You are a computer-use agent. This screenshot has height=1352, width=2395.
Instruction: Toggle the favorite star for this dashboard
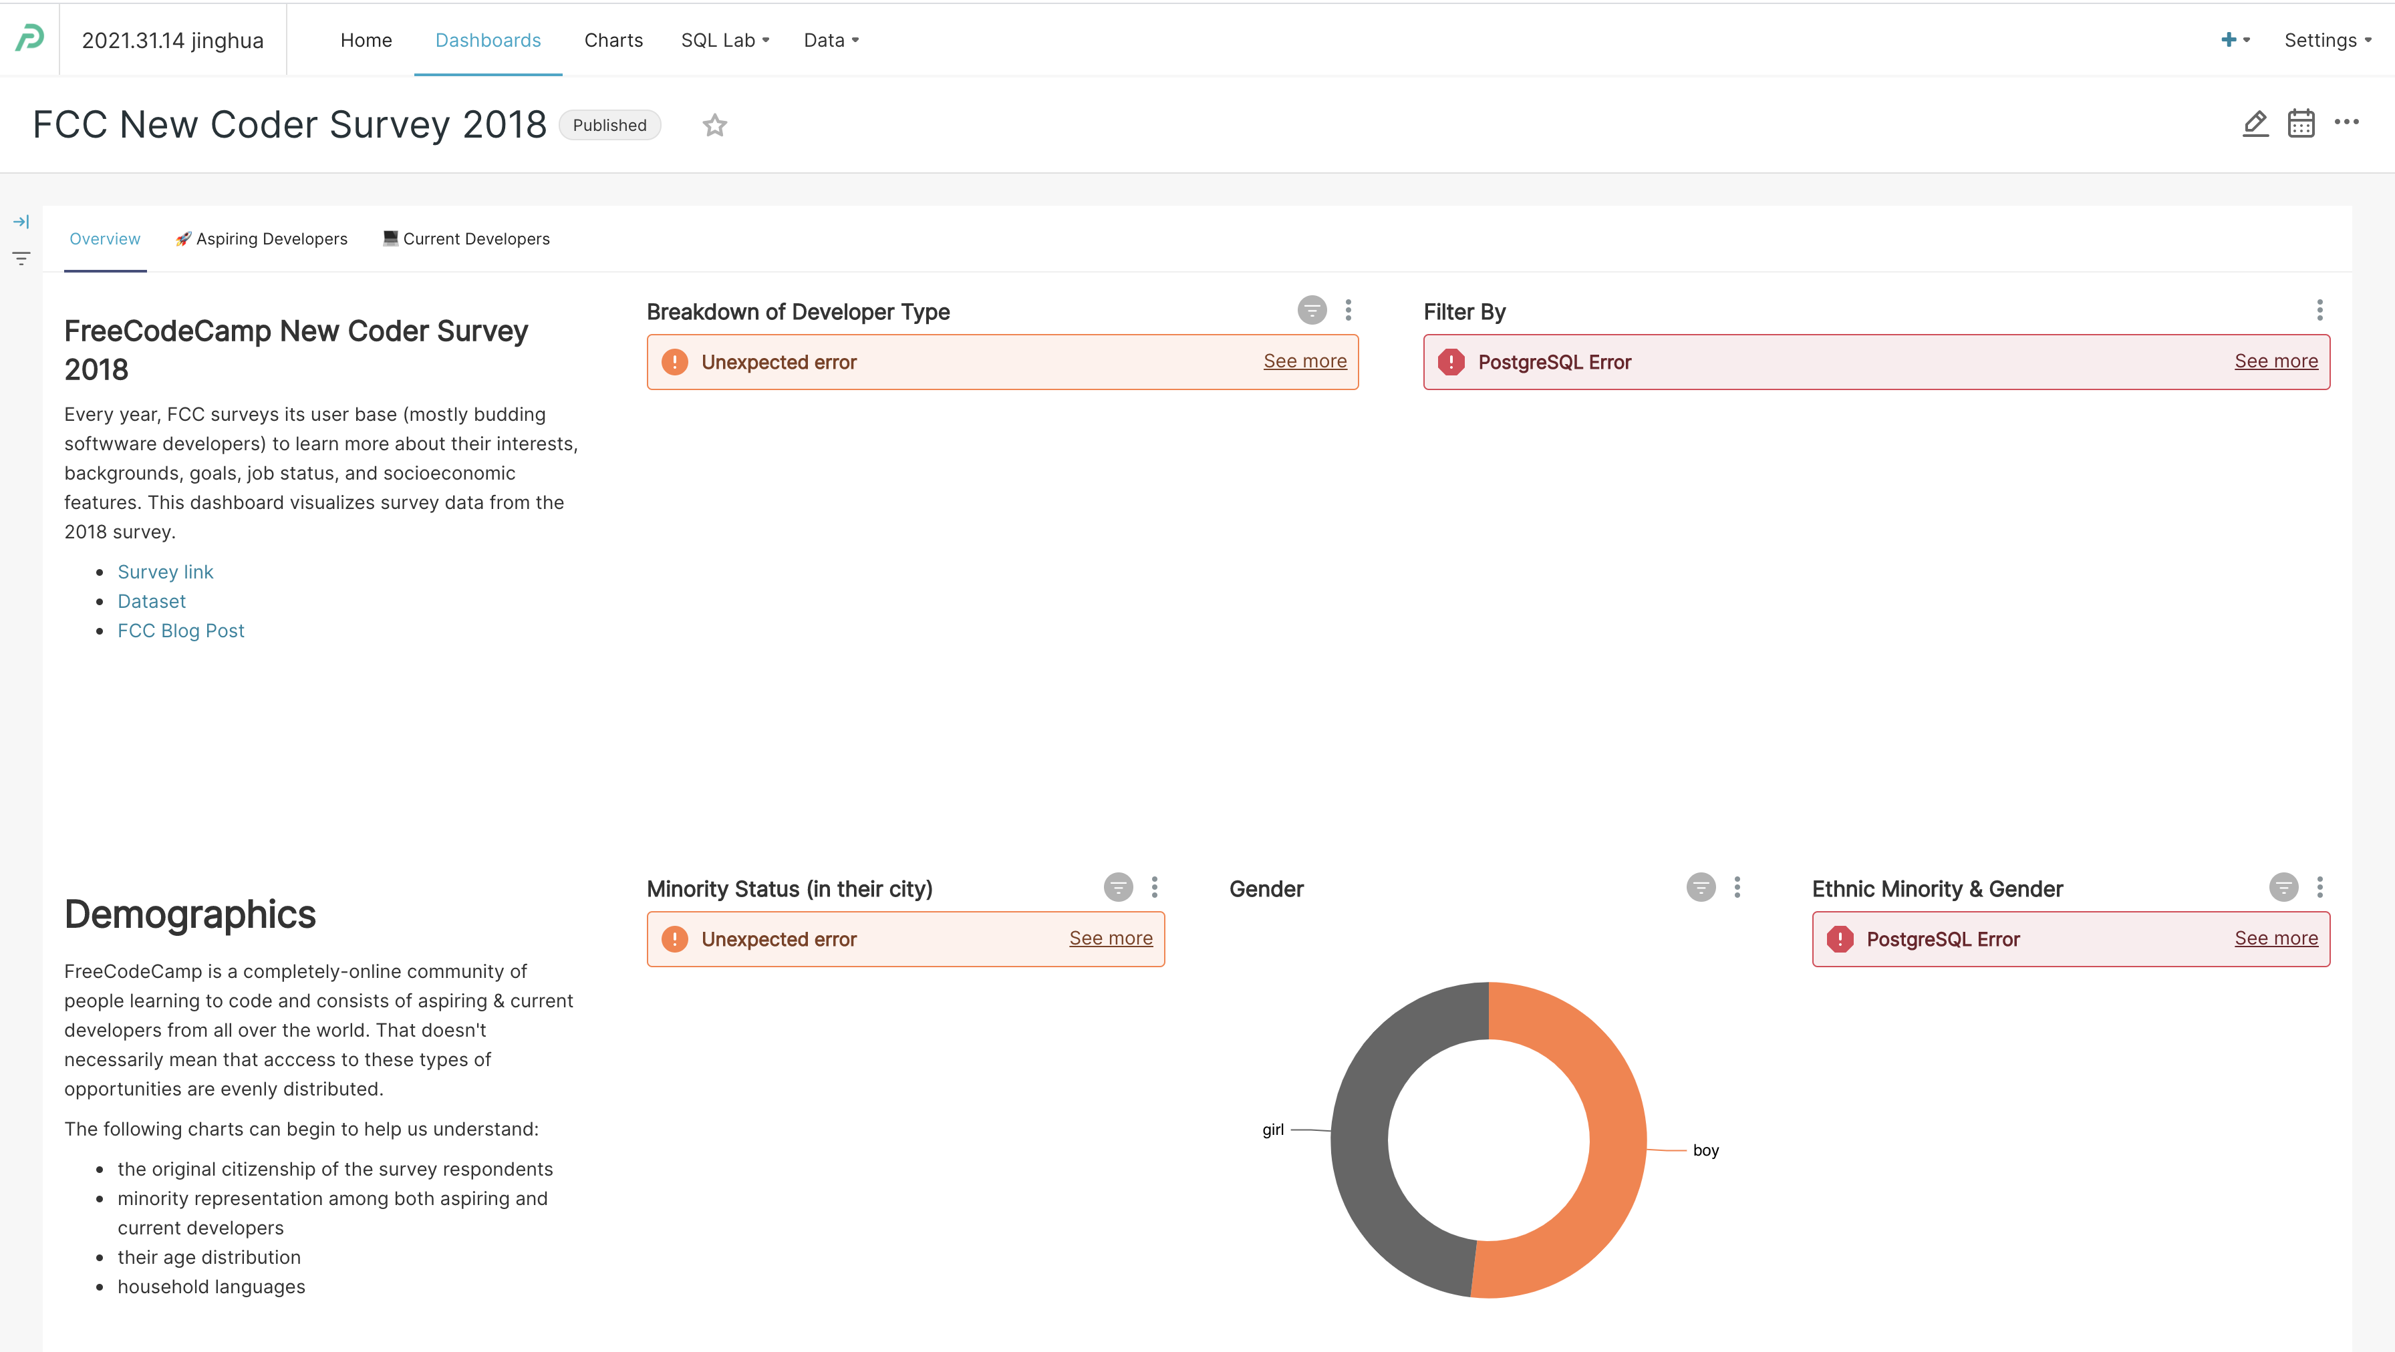click(714, 124)
